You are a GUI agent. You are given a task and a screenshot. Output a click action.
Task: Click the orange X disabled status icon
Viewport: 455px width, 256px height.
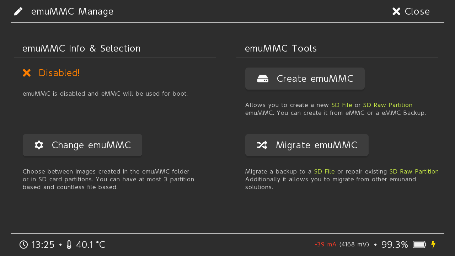coord(27,73)
